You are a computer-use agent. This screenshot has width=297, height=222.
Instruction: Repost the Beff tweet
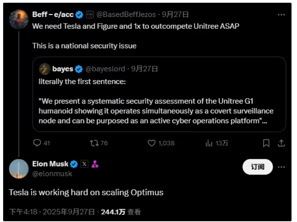point(94,143)
